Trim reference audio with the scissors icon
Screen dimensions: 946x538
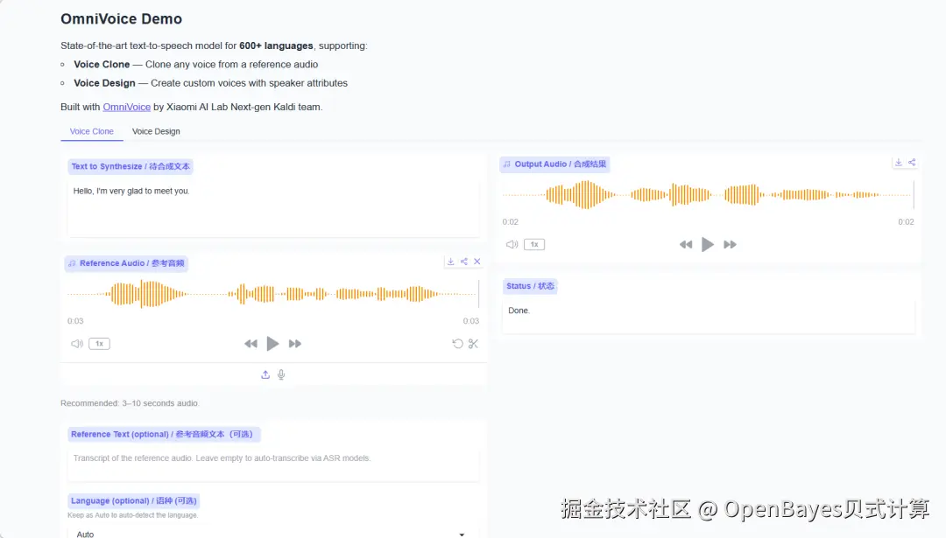(473, 344)
